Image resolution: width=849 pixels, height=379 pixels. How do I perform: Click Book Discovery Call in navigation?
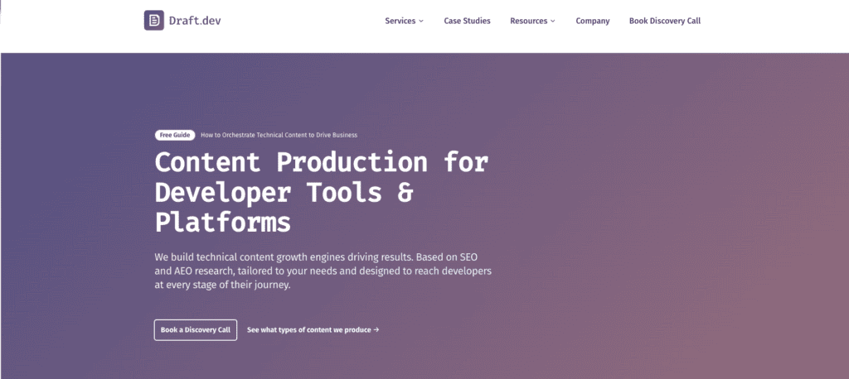pos(664,21)
